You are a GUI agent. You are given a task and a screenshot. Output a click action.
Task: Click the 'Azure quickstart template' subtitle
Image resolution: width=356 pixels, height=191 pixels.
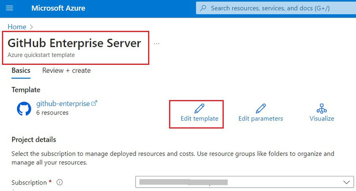coord(41,55)
